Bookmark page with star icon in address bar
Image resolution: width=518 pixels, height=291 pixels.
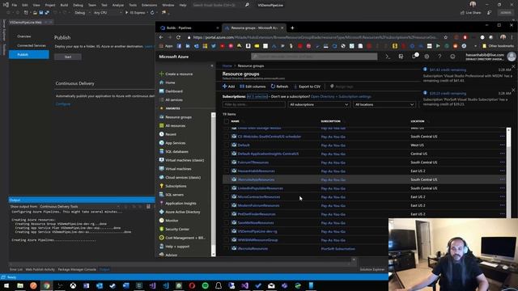[445, 37]
